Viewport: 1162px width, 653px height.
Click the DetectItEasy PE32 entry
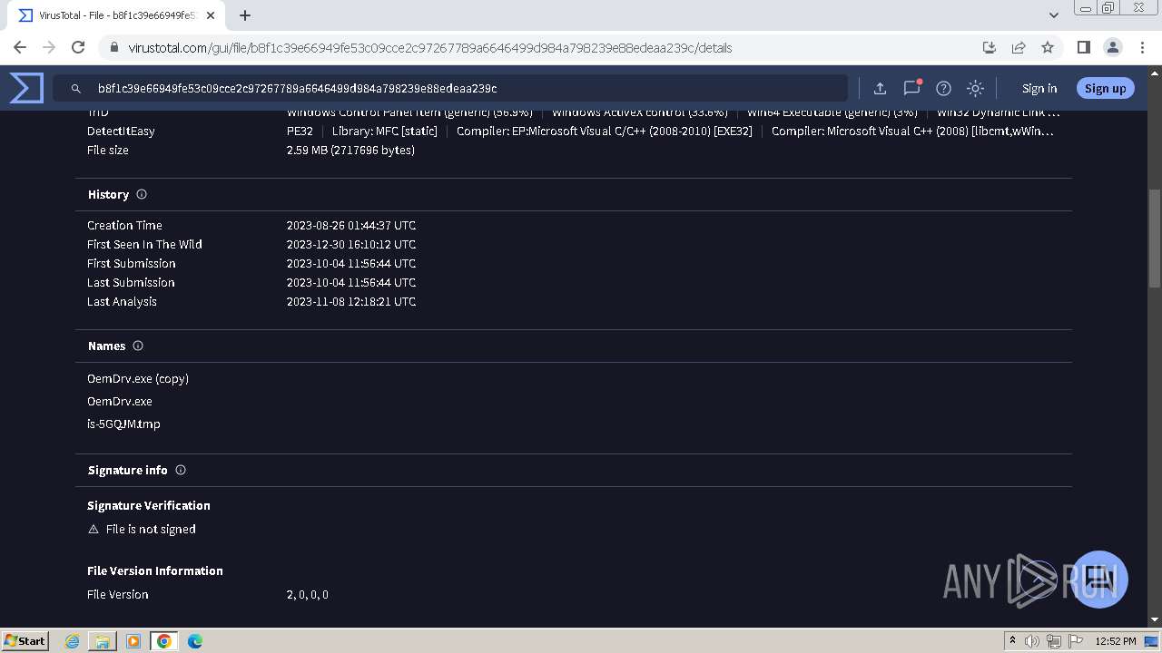click(300, 131)
